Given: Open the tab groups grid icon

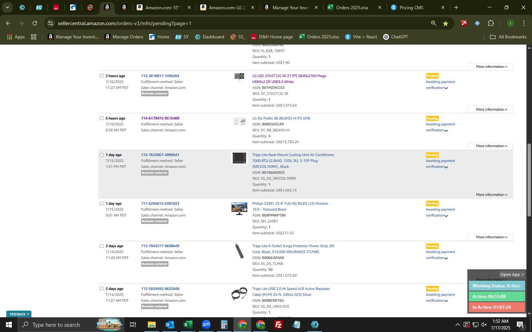Looking at the screenshot, I should click(x=34, y=37).
